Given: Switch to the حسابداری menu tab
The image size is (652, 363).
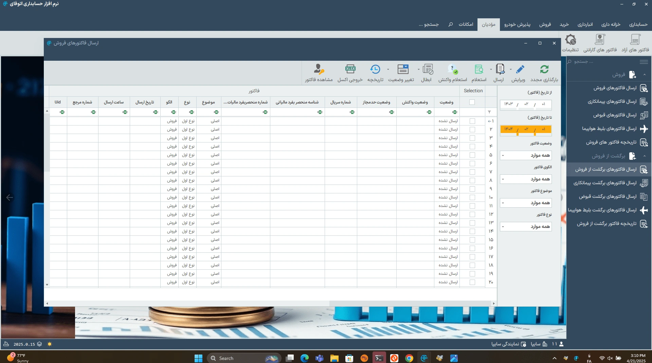Looking at the screenshot, I should click(638, 24).
